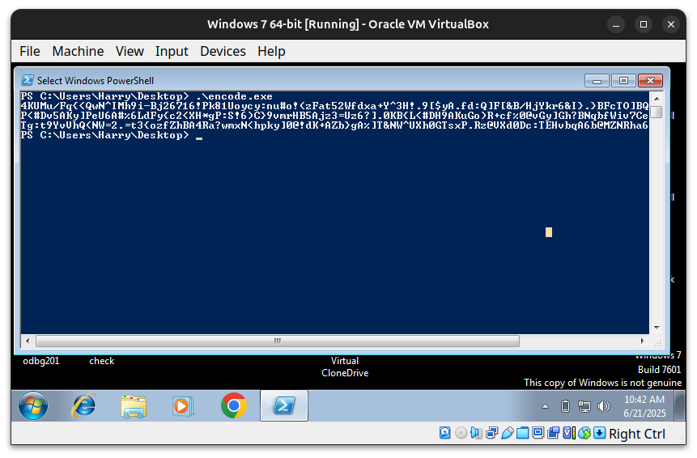Open the Input menu

tap(172, 51)
